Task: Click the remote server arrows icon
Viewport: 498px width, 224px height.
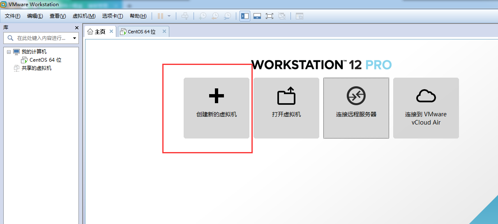Action: pyautogui.click(x=356, y=96)
